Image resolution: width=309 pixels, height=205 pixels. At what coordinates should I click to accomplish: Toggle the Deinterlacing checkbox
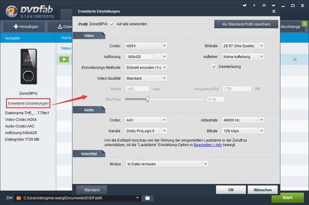pos(214,66)
